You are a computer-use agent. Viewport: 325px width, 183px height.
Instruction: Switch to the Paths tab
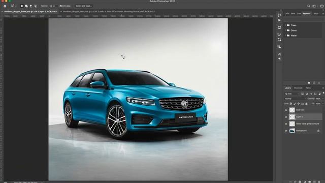click(x=308, y=88)
